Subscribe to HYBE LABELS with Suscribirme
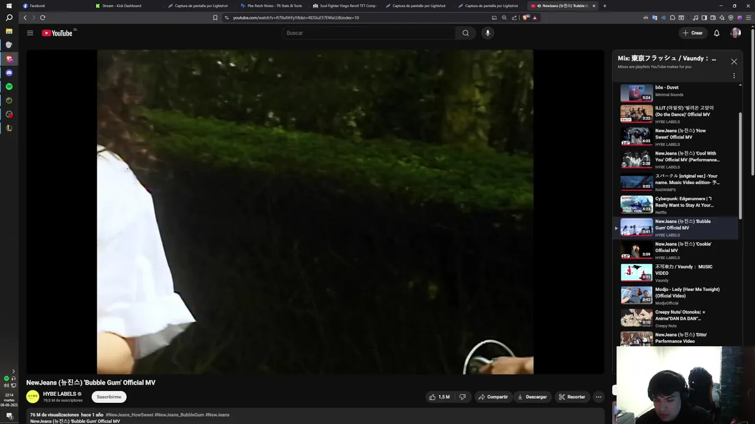The width and height of the screenshot is (755, 424). pos(109,397)
